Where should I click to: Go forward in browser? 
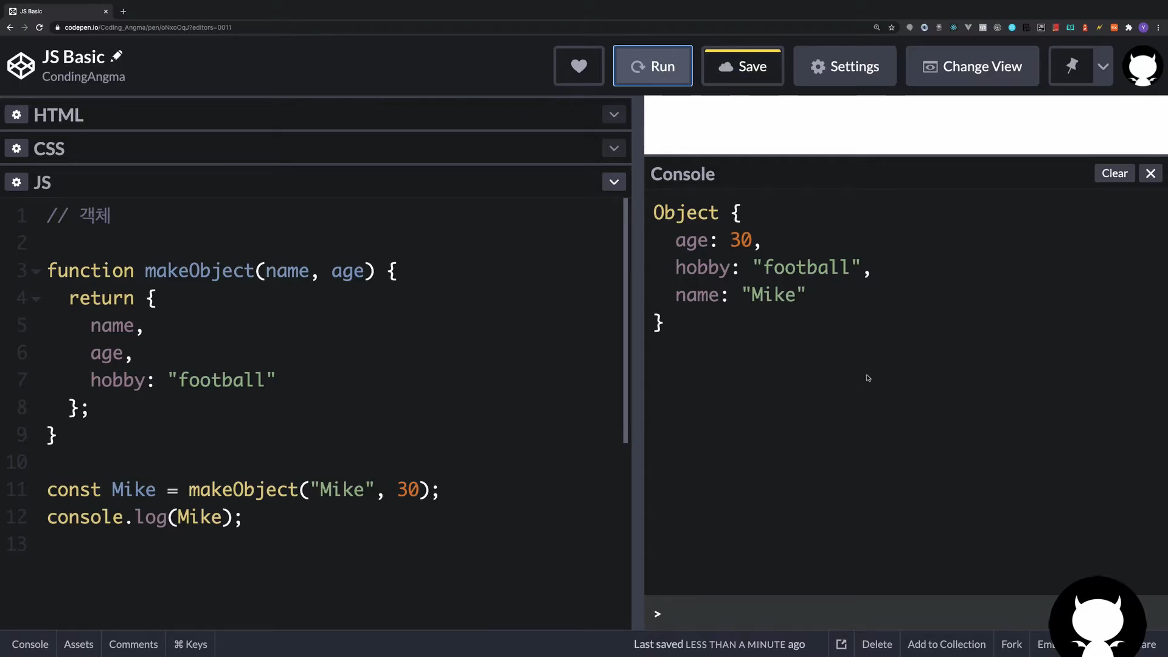[x=24, y=27]
